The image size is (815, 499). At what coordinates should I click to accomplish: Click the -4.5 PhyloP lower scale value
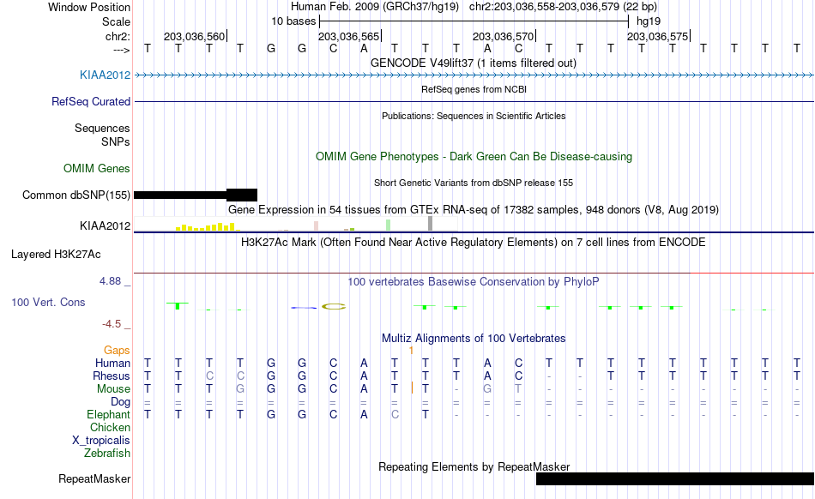(x=112, y=324)
